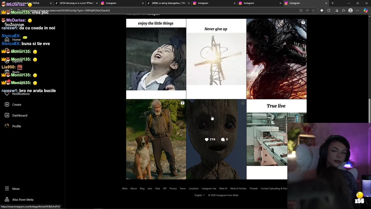Open the Threads footer link

click(254, 188)
